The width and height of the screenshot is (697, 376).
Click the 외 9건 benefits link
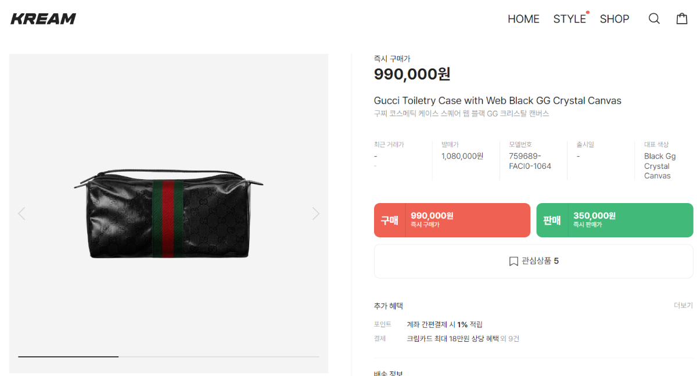tap(510, 338)
